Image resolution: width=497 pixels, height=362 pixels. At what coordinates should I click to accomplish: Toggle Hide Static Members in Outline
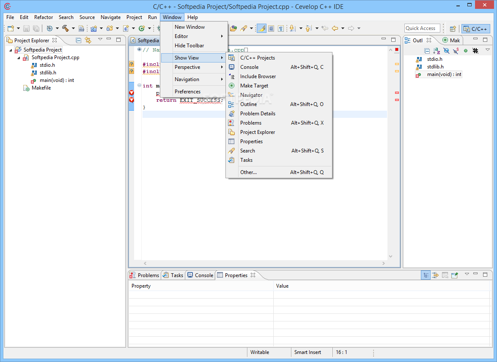tap(456, 51)
